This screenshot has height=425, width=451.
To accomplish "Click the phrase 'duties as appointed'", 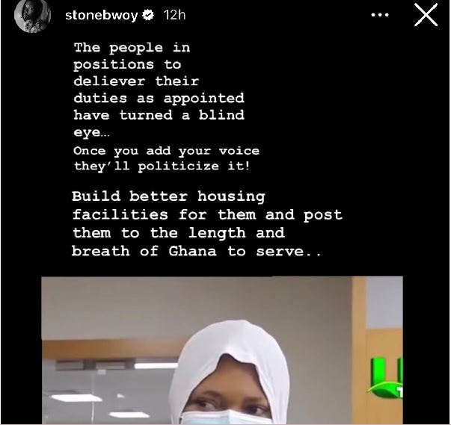I will tap(159, 99).
